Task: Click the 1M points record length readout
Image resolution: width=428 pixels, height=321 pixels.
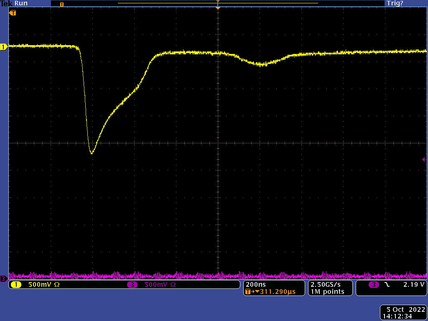Action: click(327, 292)
